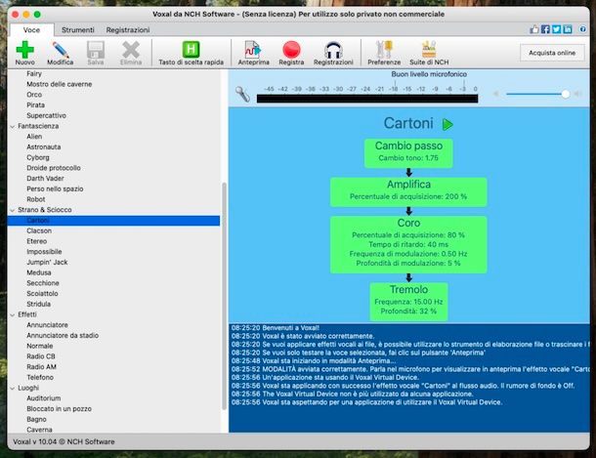
Task: Select the Etereo voice
Action: coord(37,241)
